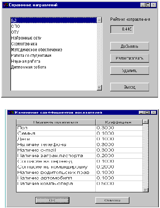
Task: Choose Схемотехника in the directions list
Action: 54,44
